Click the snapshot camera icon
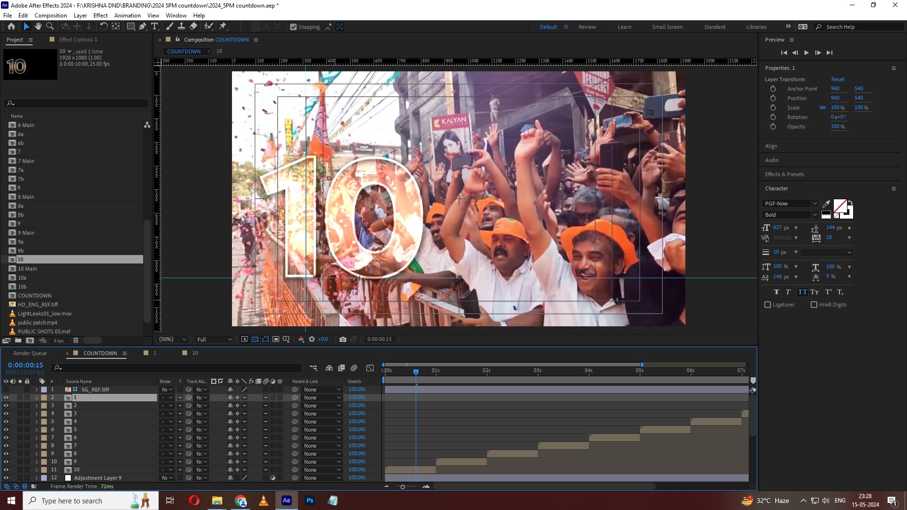The image size is (907, 510). [x=343, y=339]
